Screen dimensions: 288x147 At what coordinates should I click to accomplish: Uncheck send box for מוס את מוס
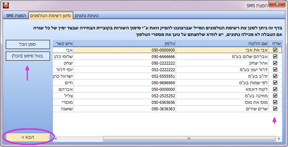coord(275,102)
